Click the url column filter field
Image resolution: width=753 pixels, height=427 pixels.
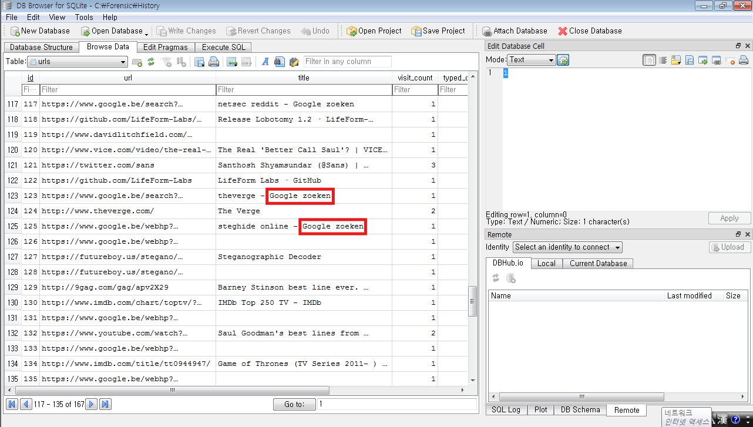click(x=127, y=90)
